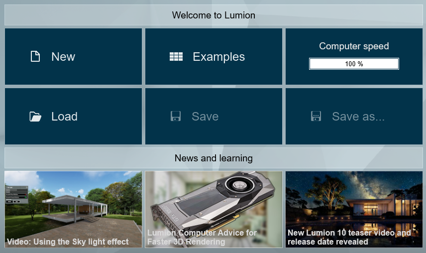Image resolution: width=426 pixels, height=253 pixels.
Task: Click 'Lumion Computer Advice for Faster 3D Rendering' caption
Action: (x=202, y=238)
